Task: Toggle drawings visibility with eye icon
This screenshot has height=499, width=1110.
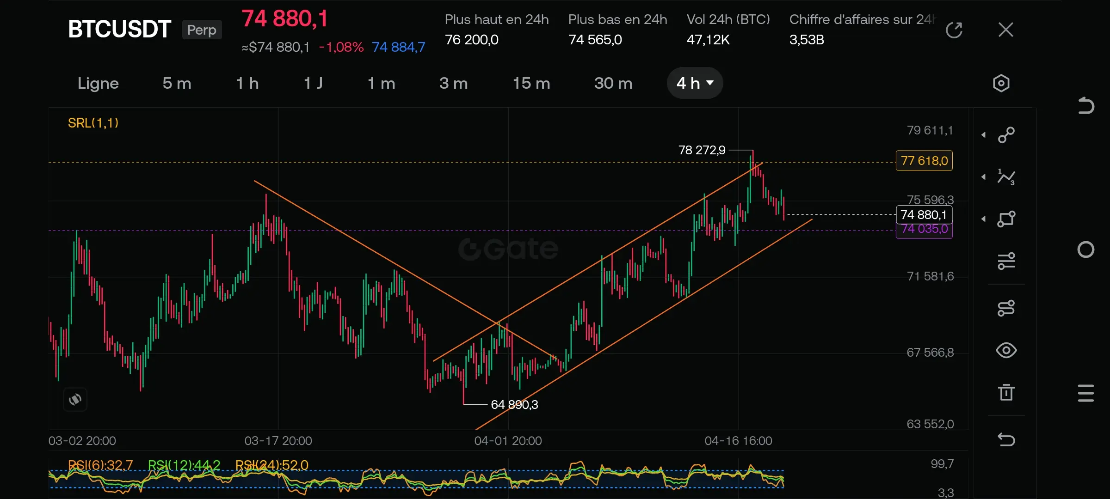Action: [1006, 350]
